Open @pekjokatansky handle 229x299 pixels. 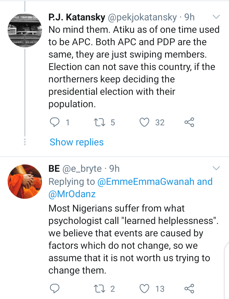pos(142,17)
